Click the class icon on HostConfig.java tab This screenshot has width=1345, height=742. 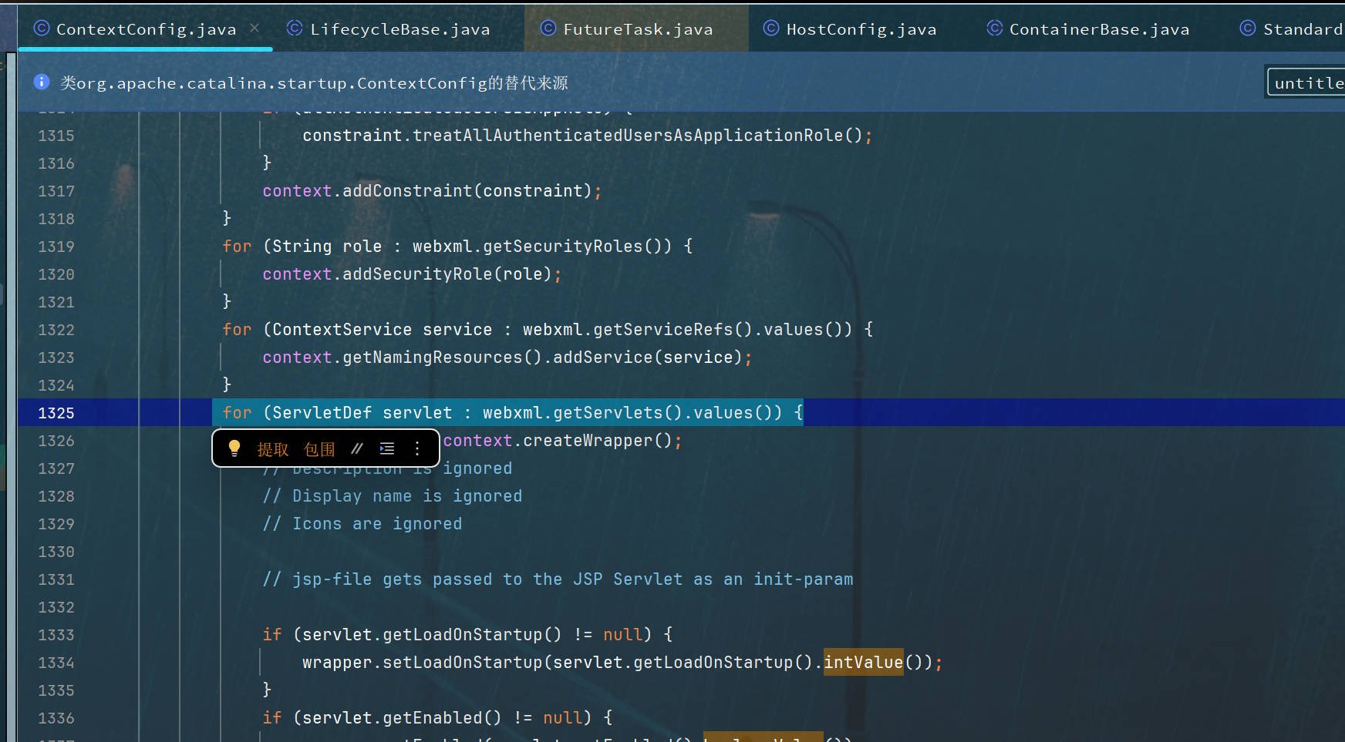coord(771,29)
